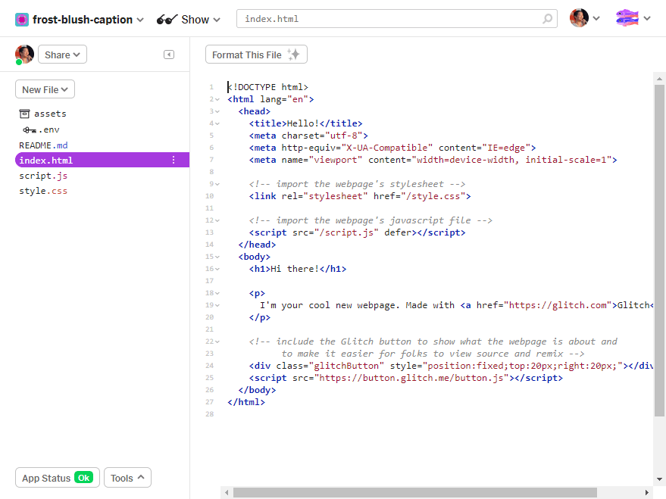Open style.css file

[43, 191]
